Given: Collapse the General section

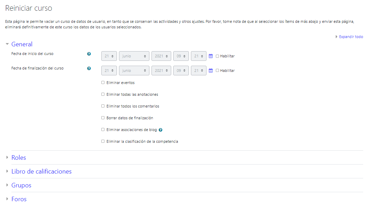Looking at the screenshot, I should pyautogui.click(x=22, y=44).
